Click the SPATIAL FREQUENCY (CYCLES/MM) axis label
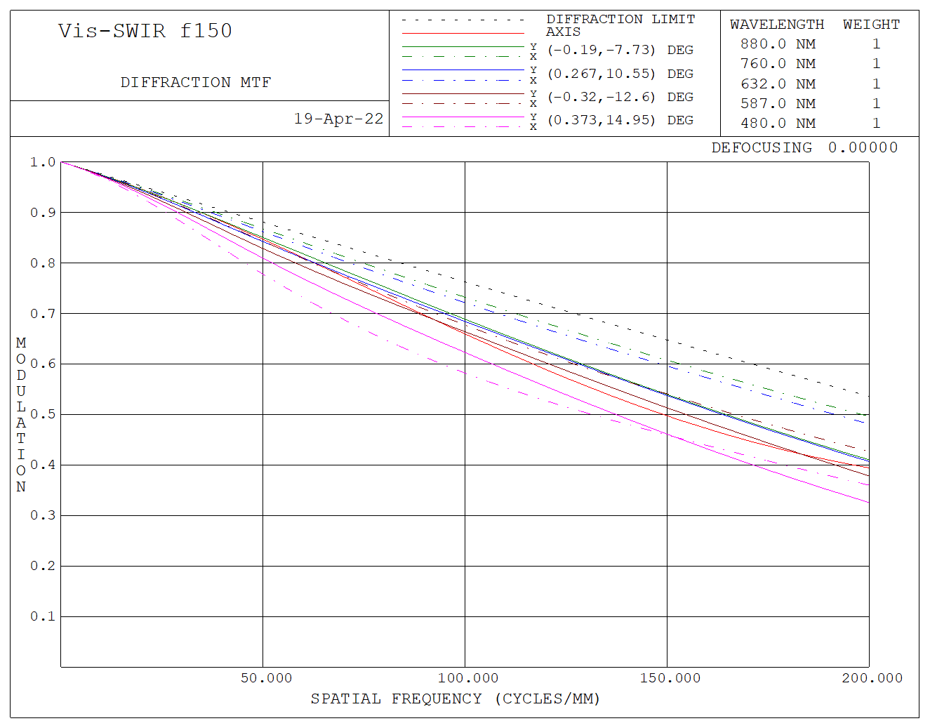The width and height of the screenshot is (930, 728). (455, 699)
